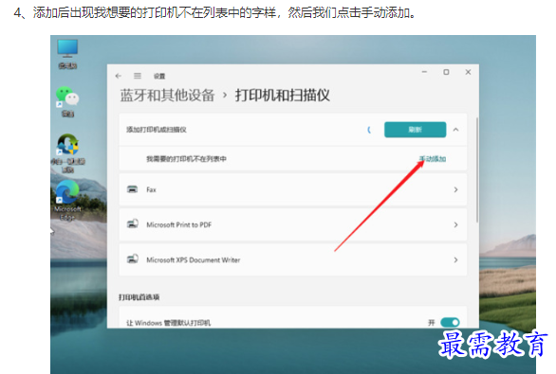Open the This PC desktop icon
Screen dimensions: 556x374
67,53
